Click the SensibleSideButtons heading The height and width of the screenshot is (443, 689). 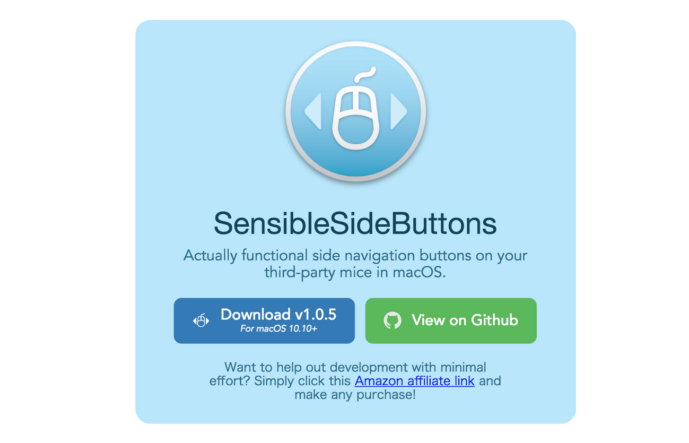coord(355,224)
